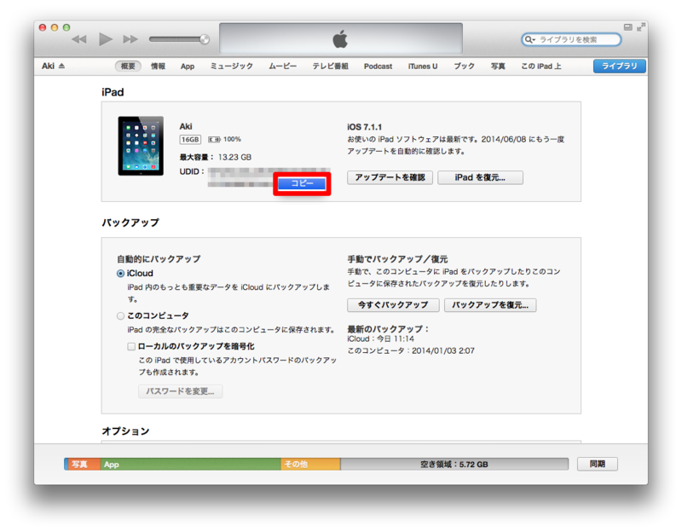Click the fast-forward playback button
This screenshot has height=532, width=682.
click(130, 39)
